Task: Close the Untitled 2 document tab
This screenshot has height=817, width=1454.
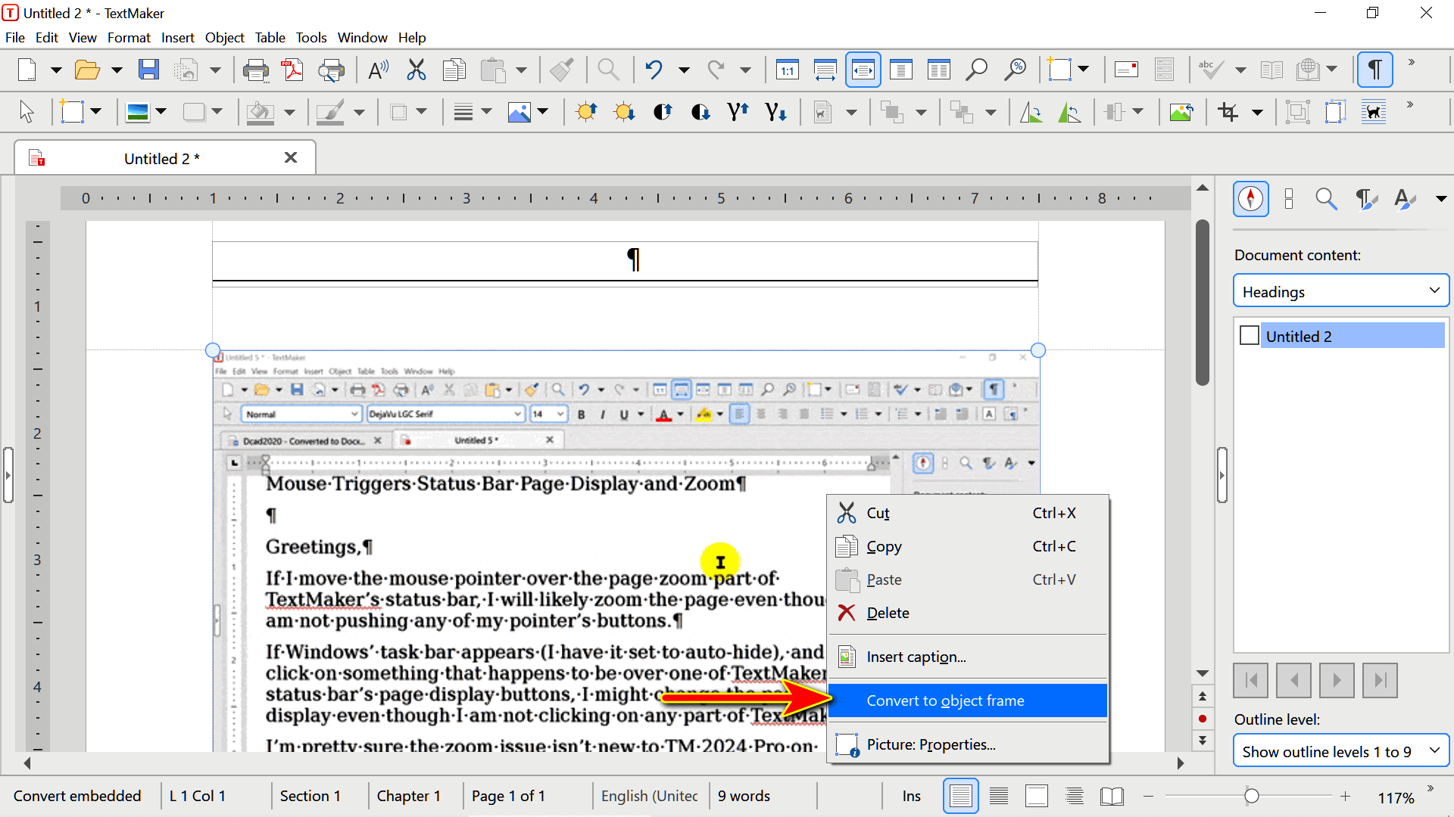Action: tap(291, 157)
